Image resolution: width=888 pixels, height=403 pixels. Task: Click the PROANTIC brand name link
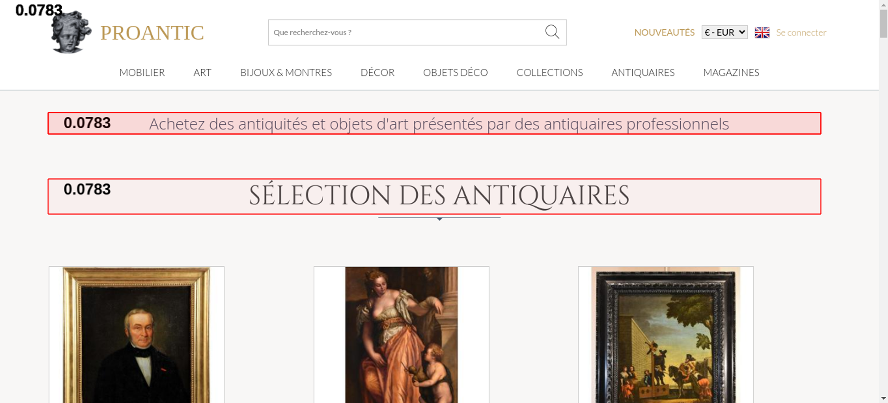pyautogui.click(x=152, y=33)
